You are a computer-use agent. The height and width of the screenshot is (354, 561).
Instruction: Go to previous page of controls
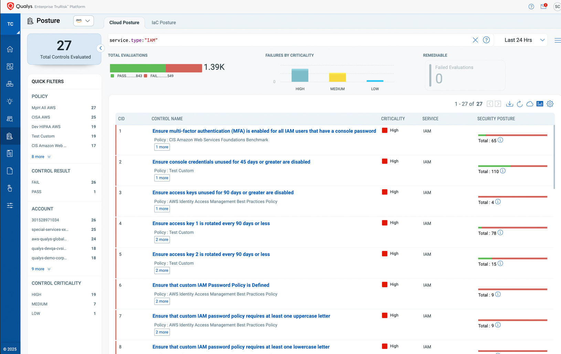click(490, 104)
